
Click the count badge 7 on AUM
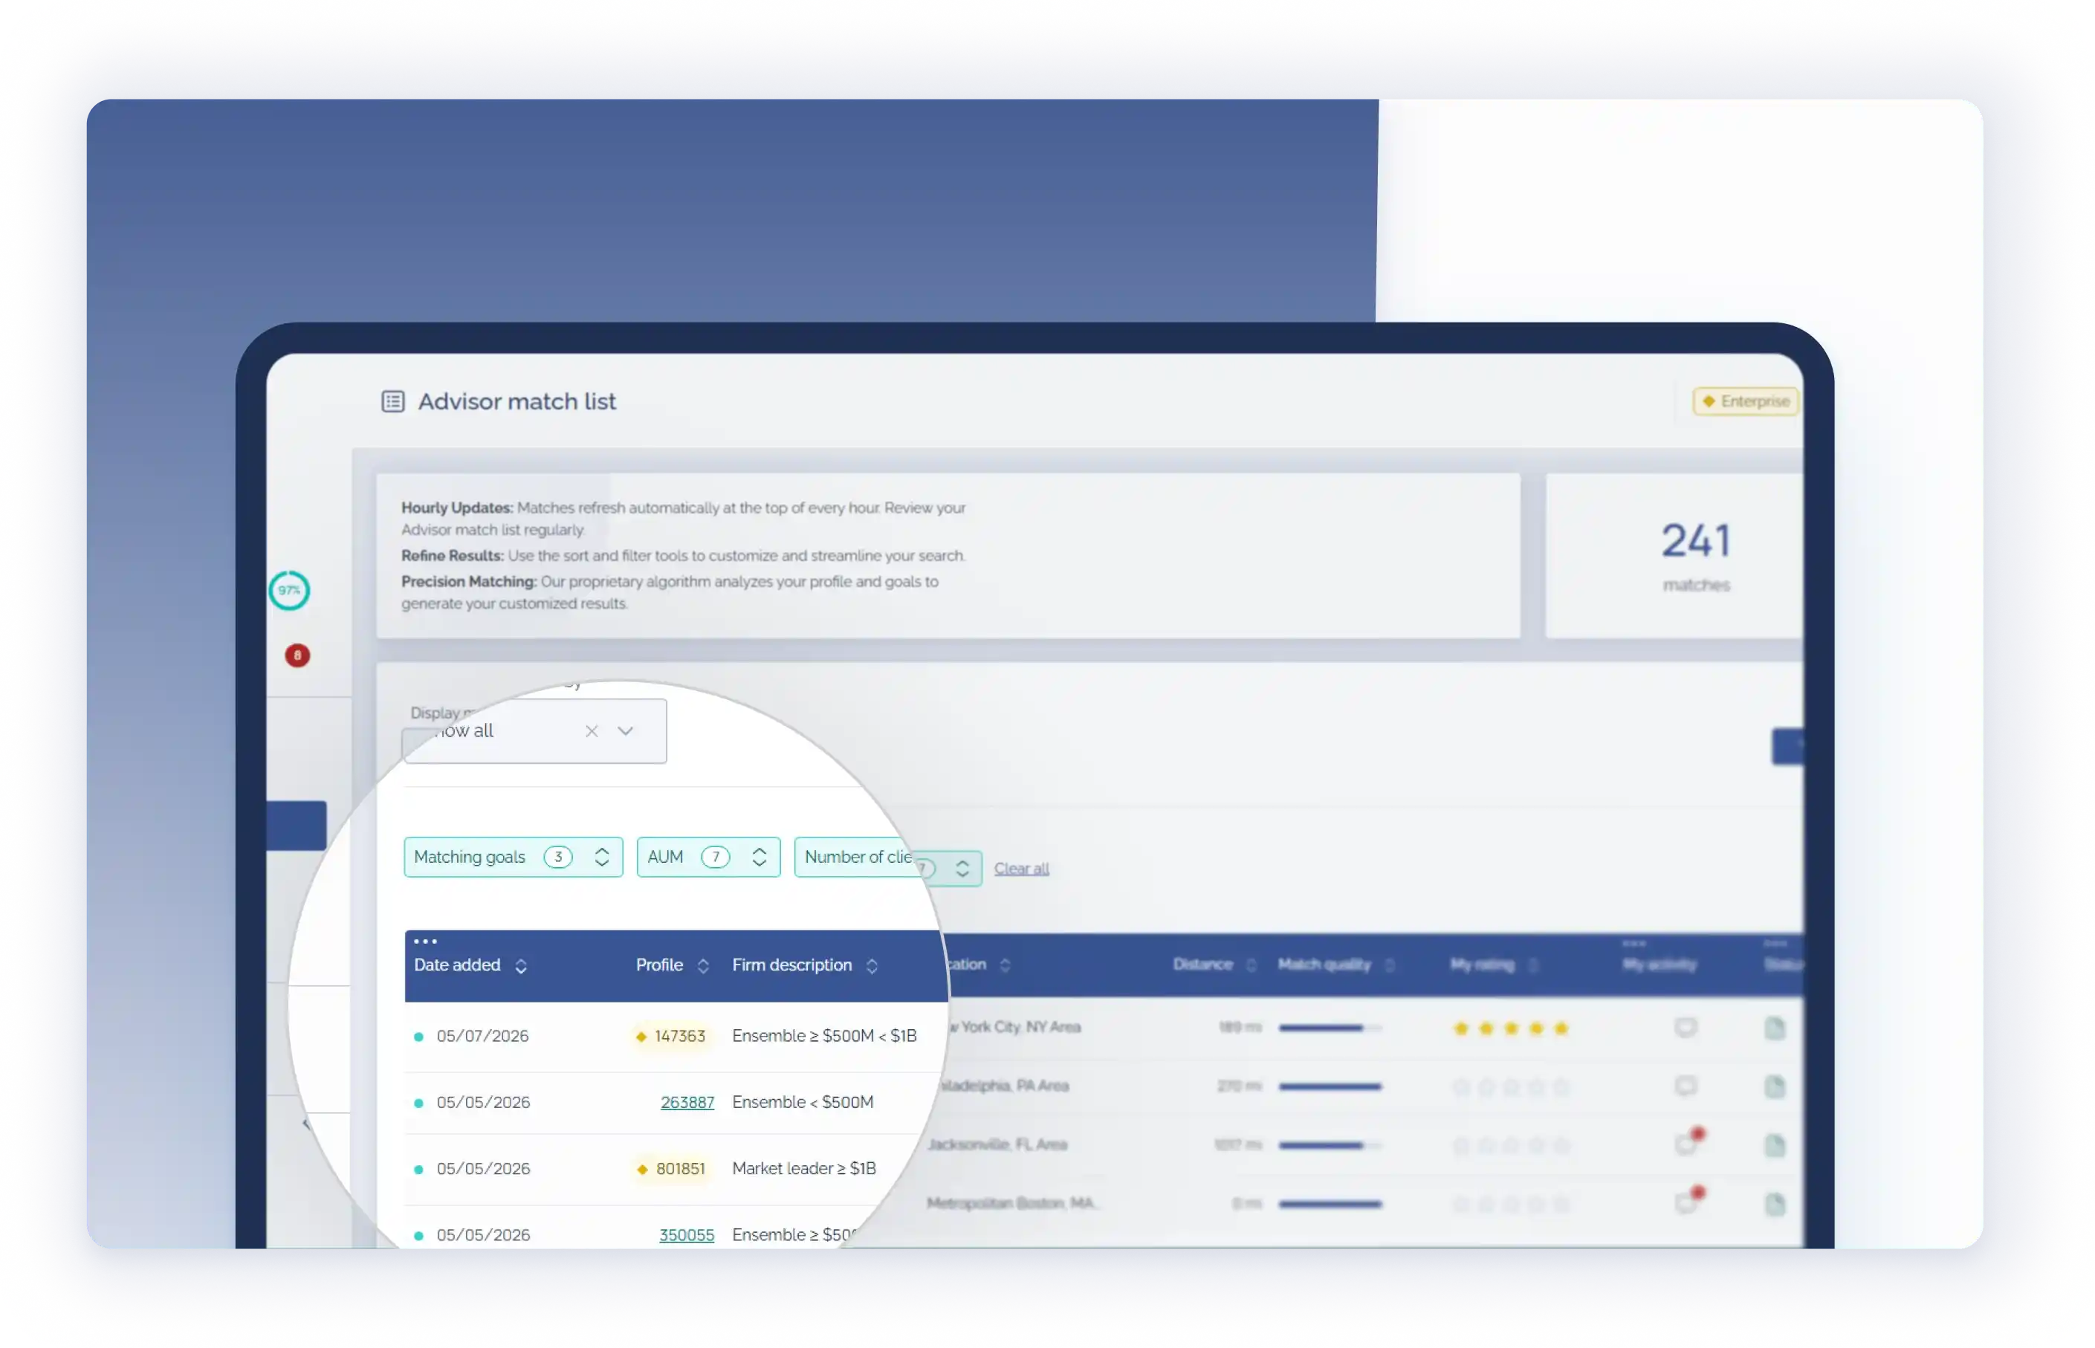[715, 857]
